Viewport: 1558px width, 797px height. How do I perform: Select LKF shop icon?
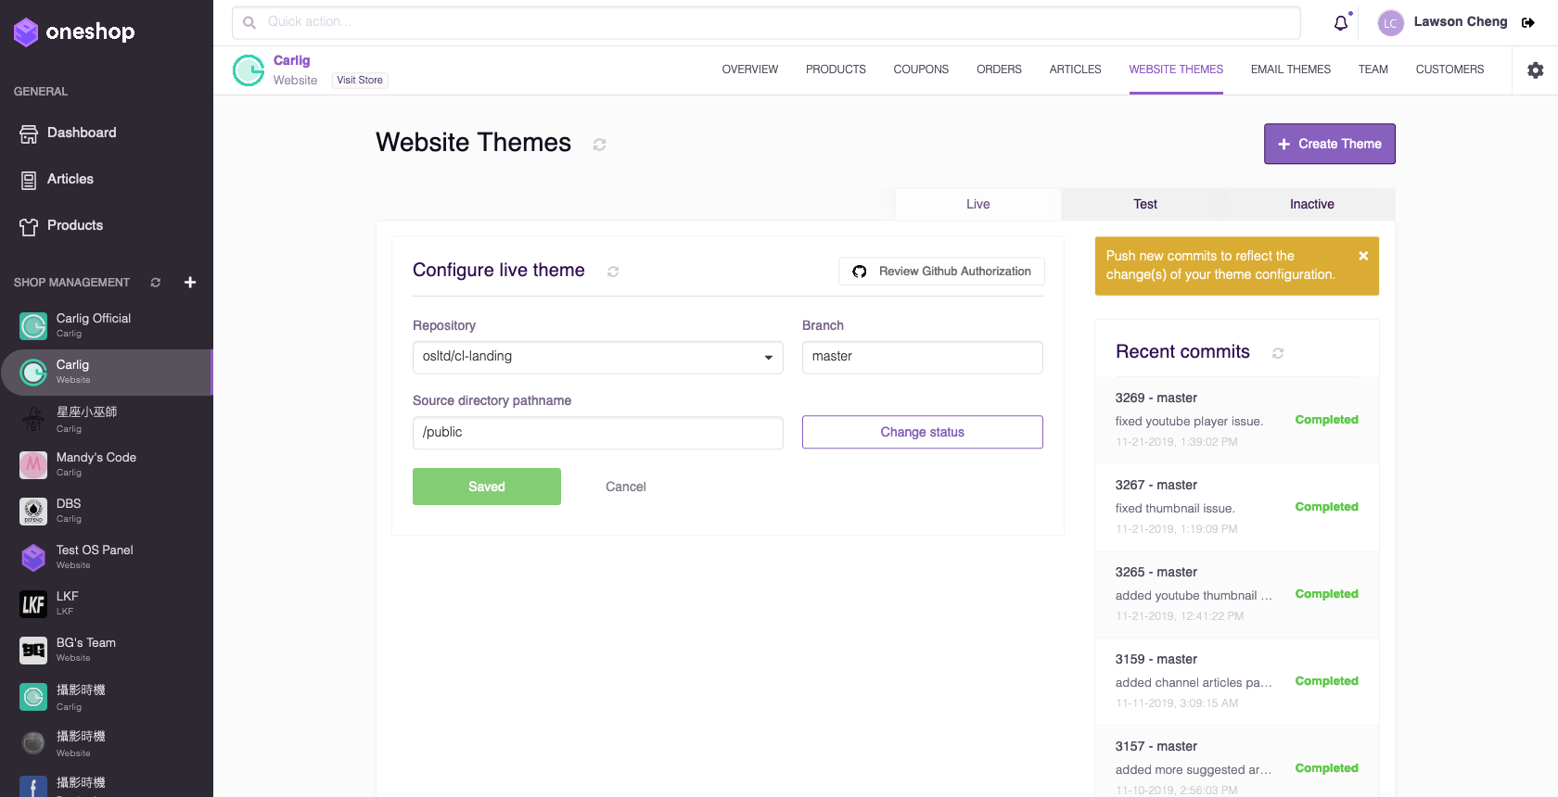pos(33,604)
